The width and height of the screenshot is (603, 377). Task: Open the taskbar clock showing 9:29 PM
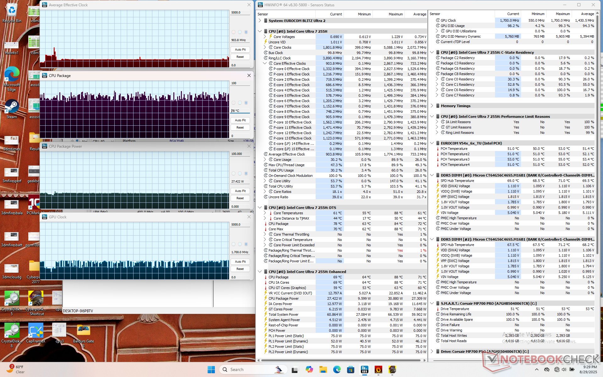pos(588,369)
